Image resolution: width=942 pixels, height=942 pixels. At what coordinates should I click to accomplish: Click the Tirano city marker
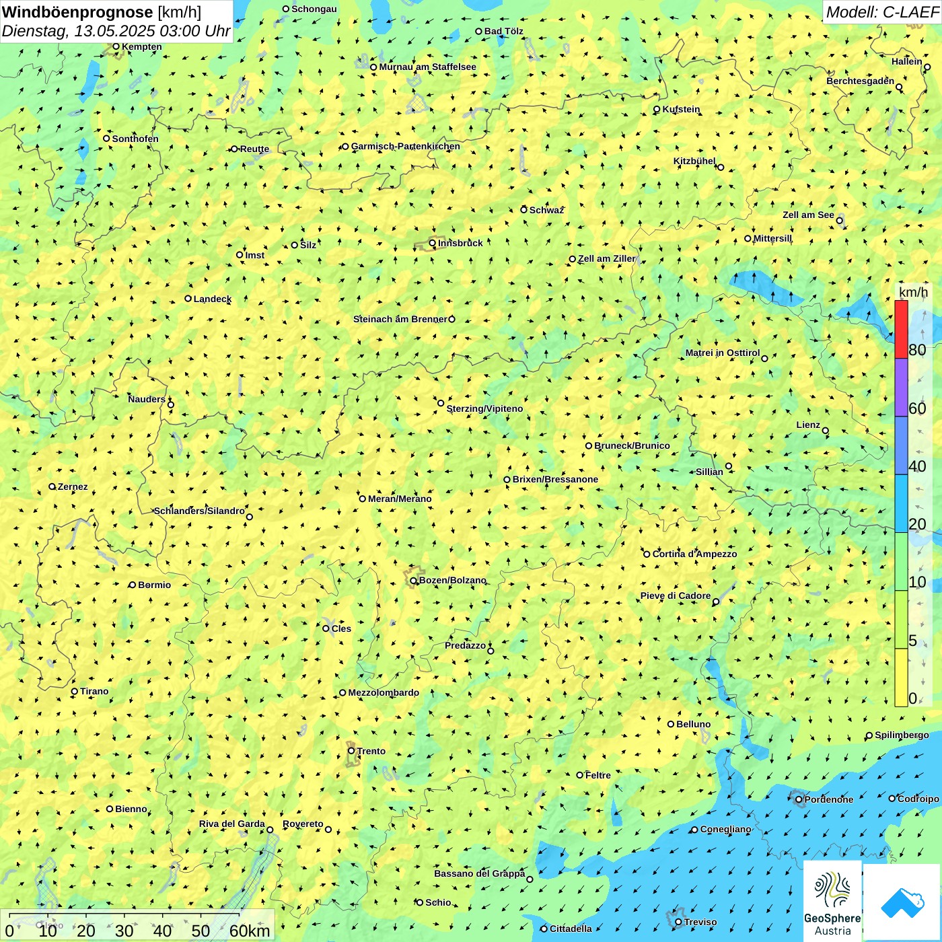[x=75, y=691]
